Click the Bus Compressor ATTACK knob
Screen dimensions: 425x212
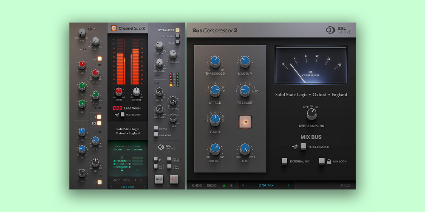coord(215,92)
